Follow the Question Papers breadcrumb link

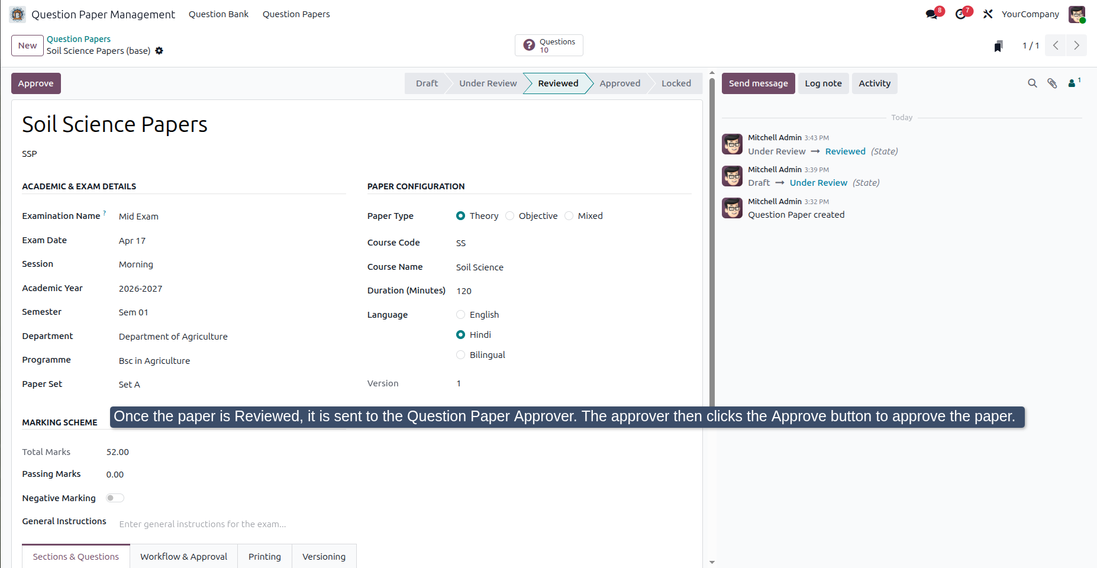[79, 39]
